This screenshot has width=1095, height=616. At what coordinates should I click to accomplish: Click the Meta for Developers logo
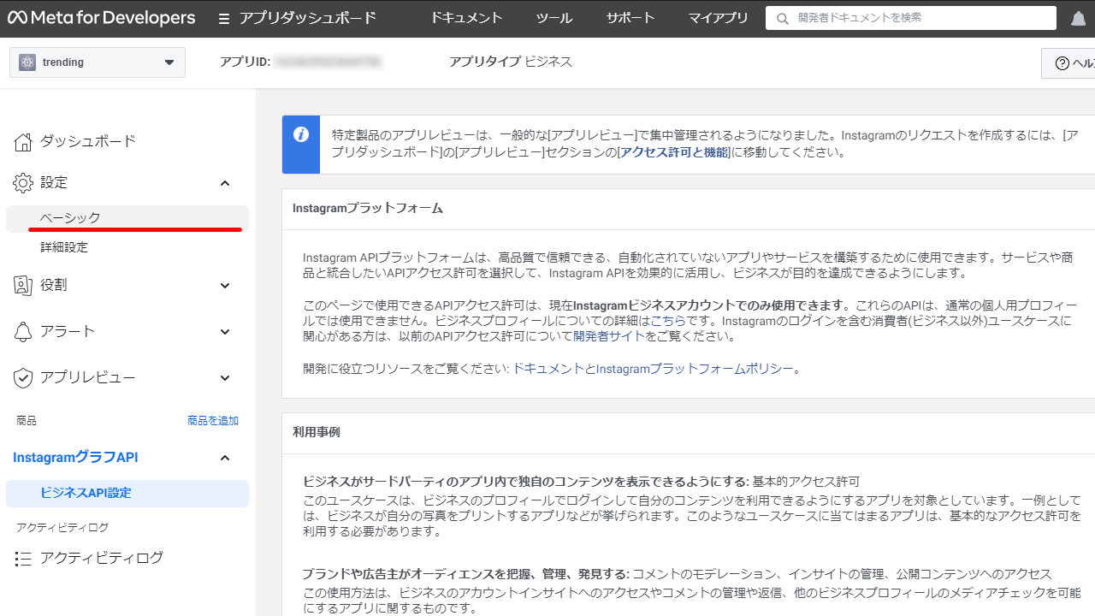(x=101, y=17)
